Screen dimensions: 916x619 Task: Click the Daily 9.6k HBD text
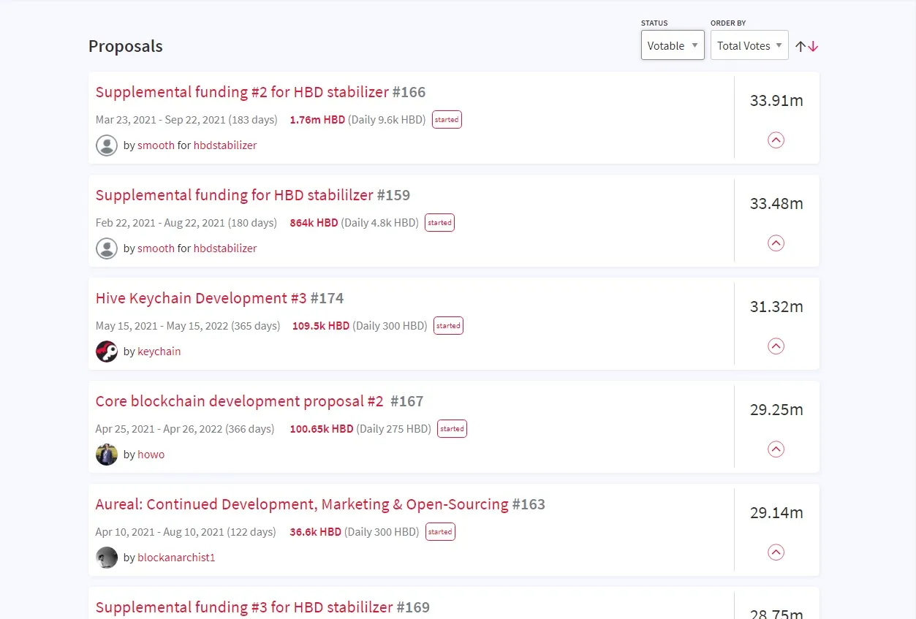pos(387,120)
